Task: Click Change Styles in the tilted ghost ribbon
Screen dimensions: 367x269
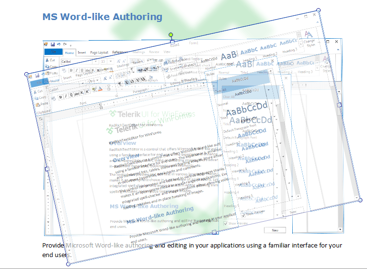Action: coord(310,40)
